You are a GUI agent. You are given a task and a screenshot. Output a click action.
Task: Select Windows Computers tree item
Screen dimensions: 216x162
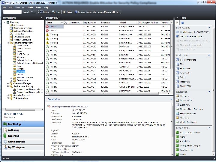pos(22,40)
